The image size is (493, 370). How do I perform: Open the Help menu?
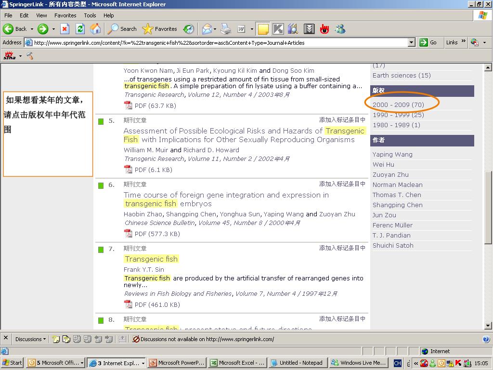point(108,15)
